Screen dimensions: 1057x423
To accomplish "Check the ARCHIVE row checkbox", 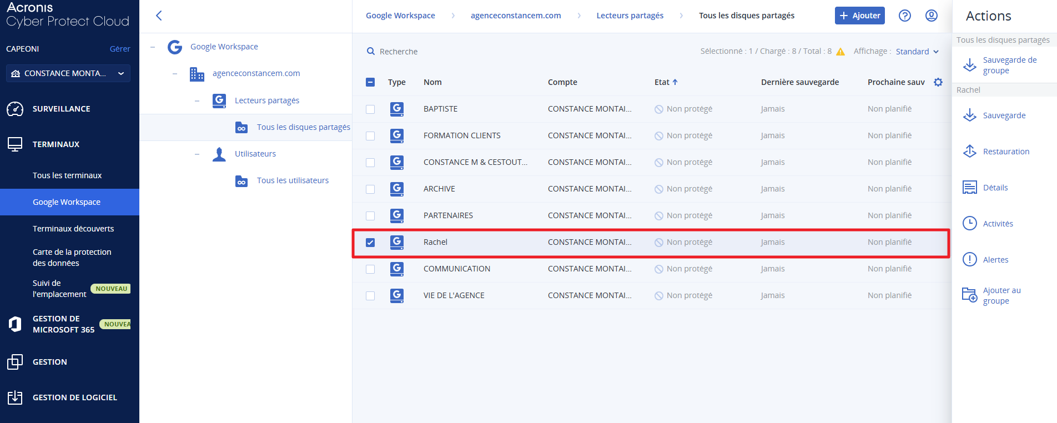I will pyautogui.click(x=370, y=189).
